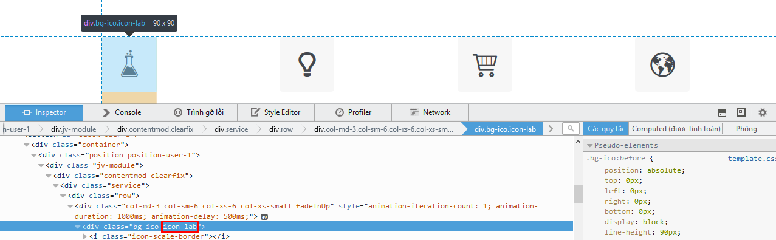
Task: Collapse the div "col-md-3 col-sm-6" node
Action: tap(70, 206)
